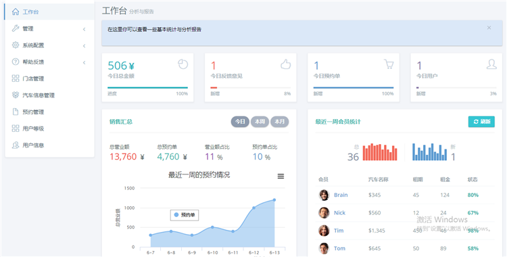Click the blue new member bar chart
The width and height of the screenshot is (507, 257).
point(430,152)
